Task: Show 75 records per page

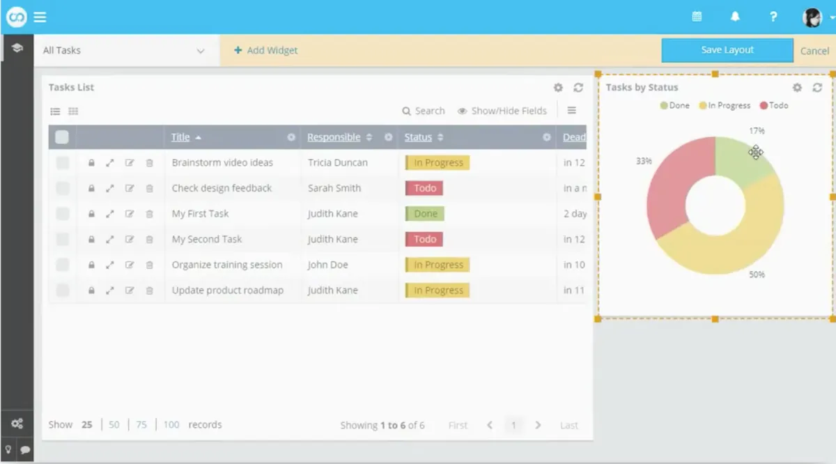Action: click(x=141, y=425)
